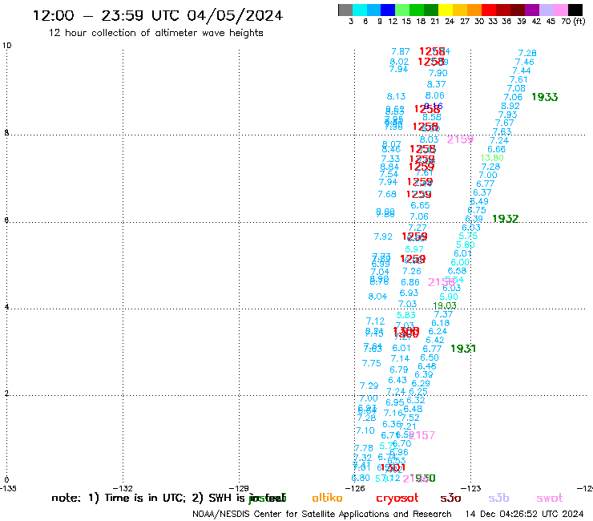Click the light green 15 ft legend swatch
Screen dimensions: 593x521
coord(402,10)
